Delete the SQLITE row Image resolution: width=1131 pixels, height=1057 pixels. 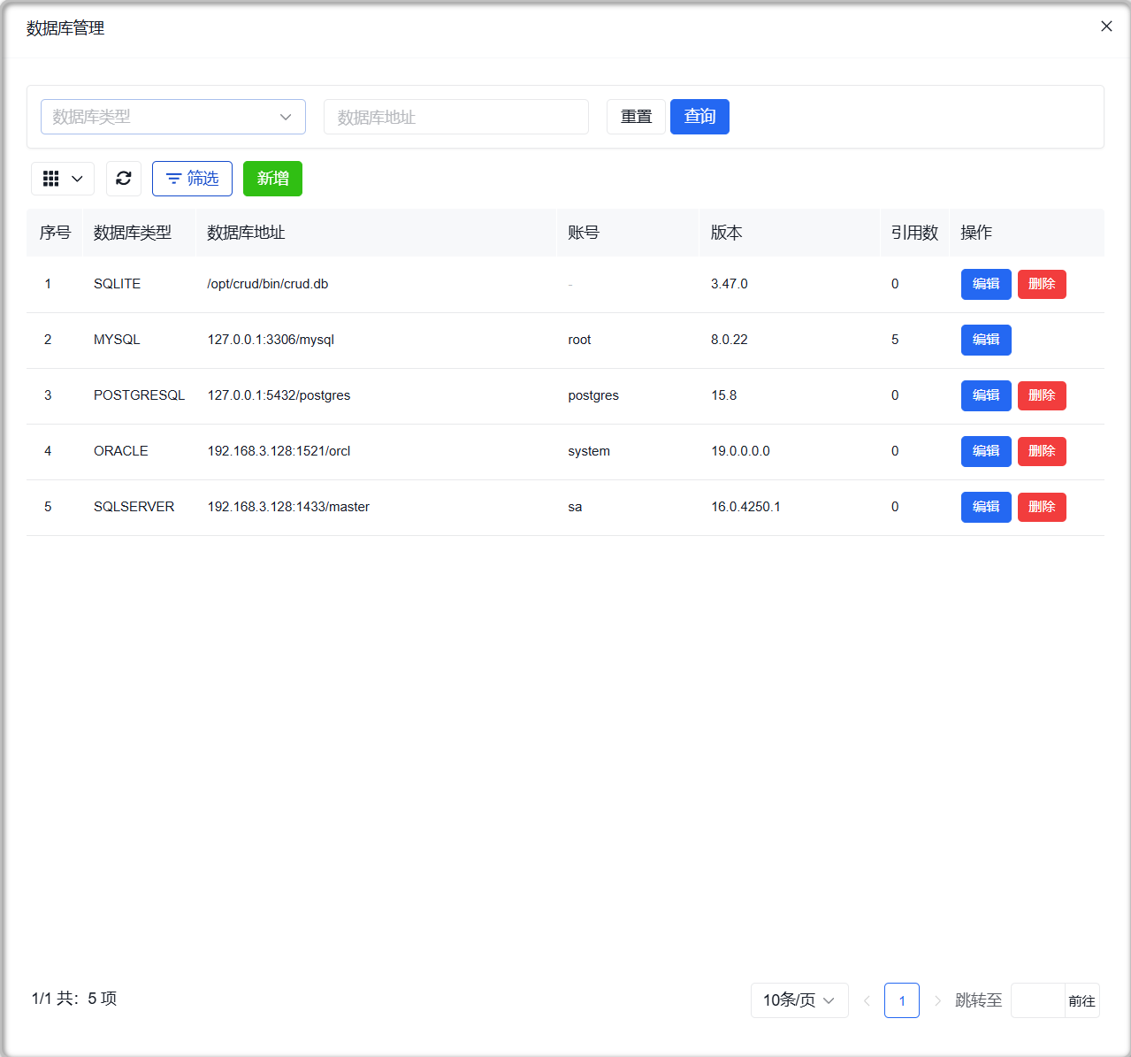(x=1042, y=284)
